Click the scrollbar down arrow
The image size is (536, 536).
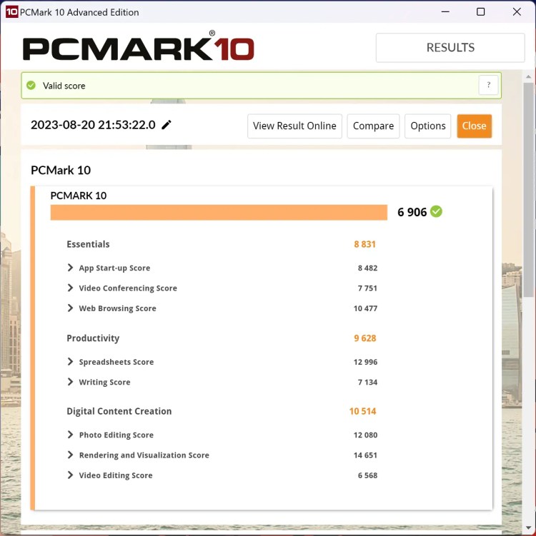click(528, 528)
